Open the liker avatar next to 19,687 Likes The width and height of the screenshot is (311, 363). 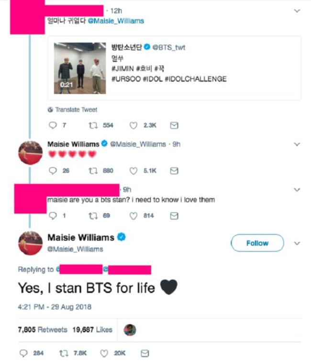tap(130, 330)
